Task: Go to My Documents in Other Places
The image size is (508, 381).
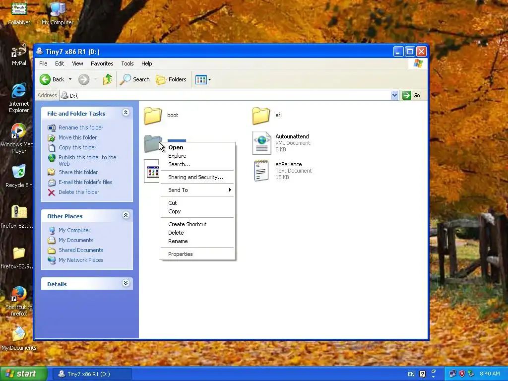Action: point(76,240)
